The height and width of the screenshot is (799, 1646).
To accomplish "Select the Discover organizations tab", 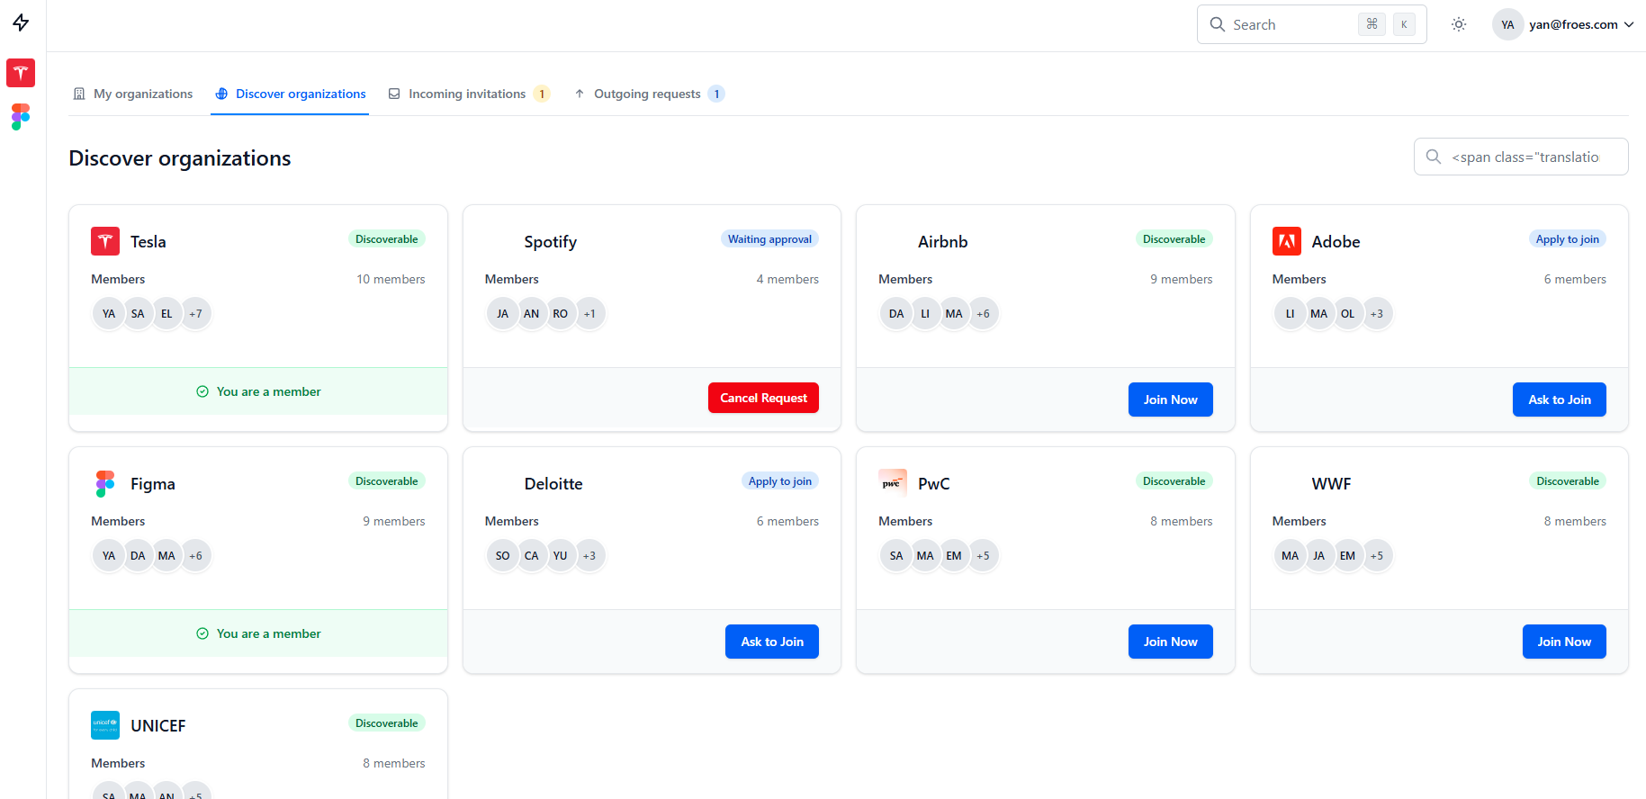I will point(290,94).
